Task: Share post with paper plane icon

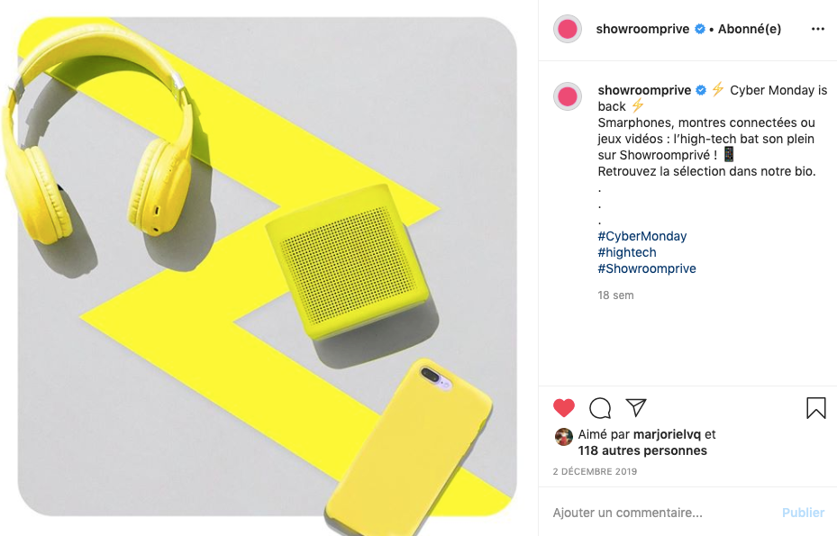Action: [x=636, y=408]
